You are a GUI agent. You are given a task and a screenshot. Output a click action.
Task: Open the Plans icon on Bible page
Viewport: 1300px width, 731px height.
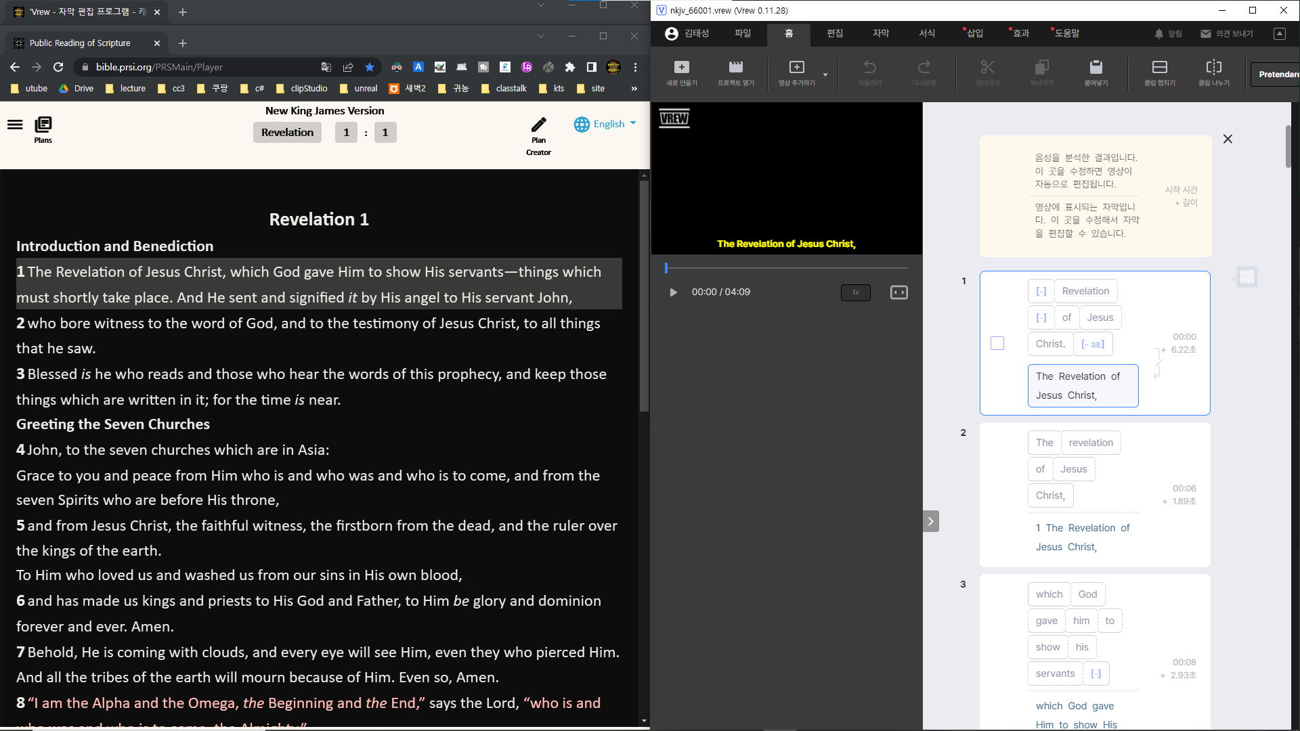click(x=43, y=125)
